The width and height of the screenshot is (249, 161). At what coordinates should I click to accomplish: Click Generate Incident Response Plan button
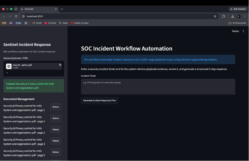tap(99, 100)
